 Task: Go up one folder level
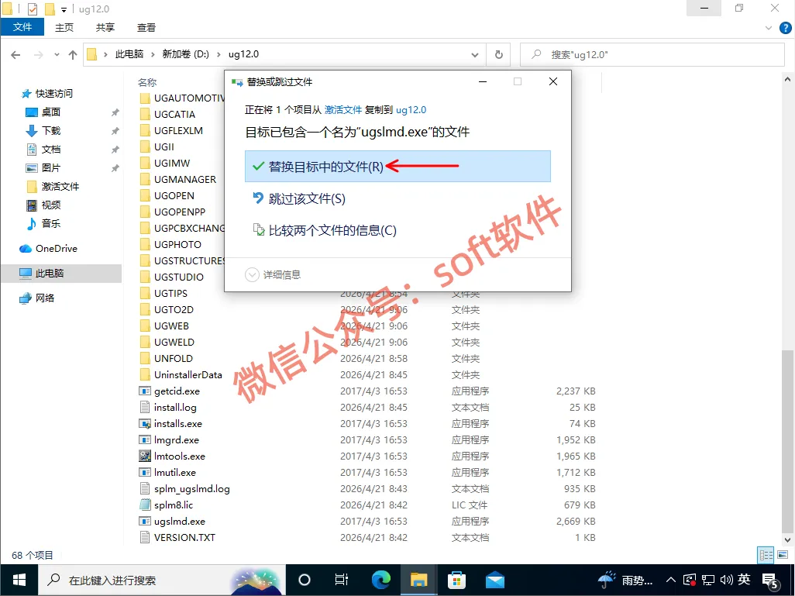point(73,55)
